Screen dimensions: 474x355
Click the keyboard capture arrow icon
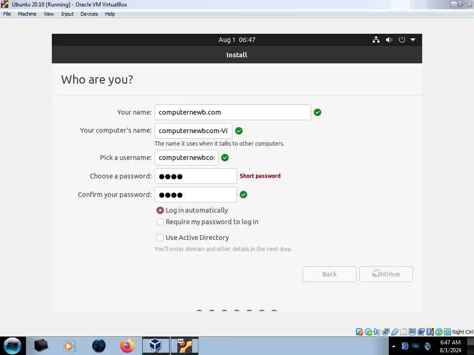coord(448,332)
